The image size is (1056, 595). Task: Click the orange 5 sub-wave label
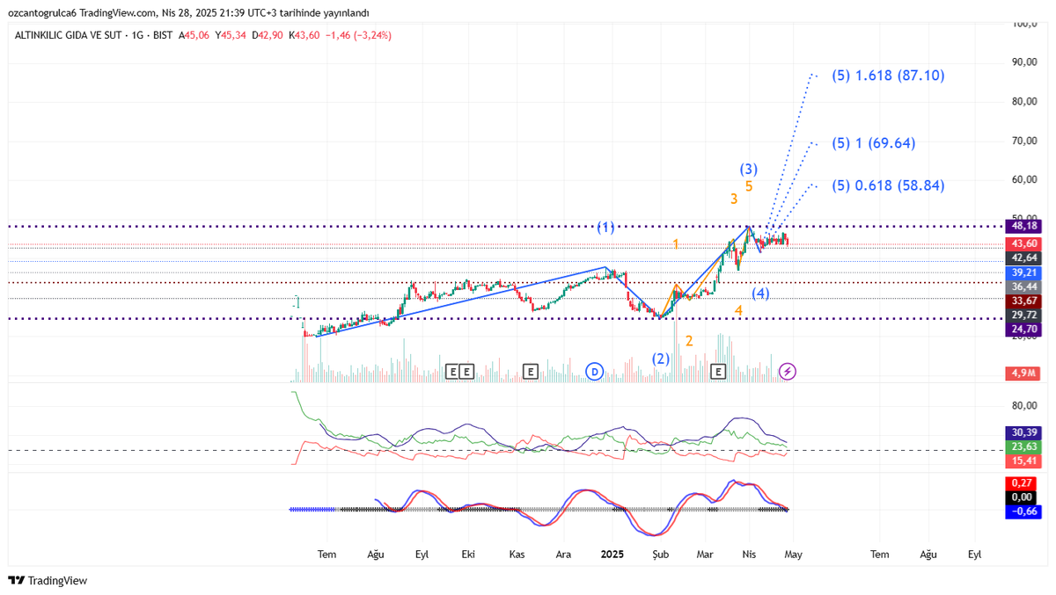click(x=749, y=186)
